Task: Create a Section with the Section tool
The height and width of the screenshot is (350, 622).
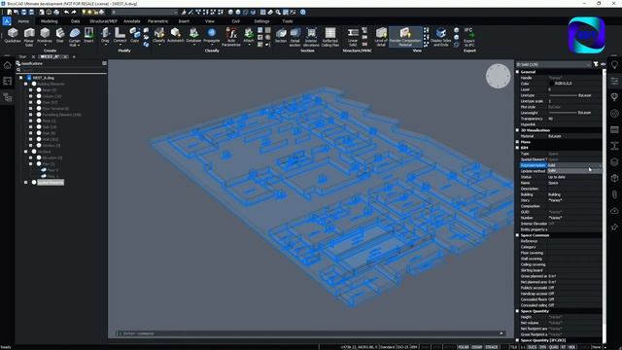Action: coord(281,35)
